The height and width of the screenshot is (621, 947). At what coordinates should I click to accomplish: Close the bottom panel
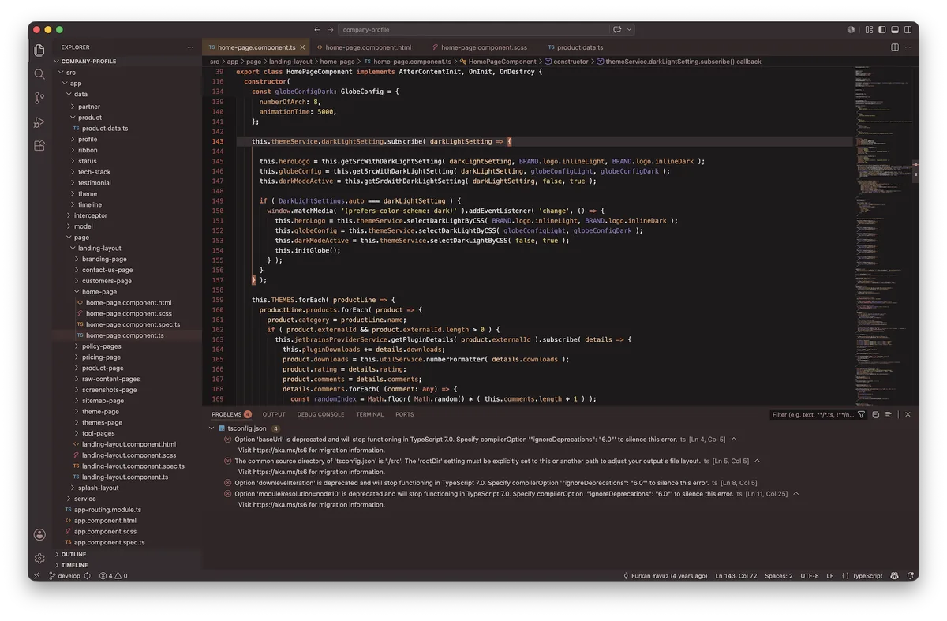(x=908, y=414)
